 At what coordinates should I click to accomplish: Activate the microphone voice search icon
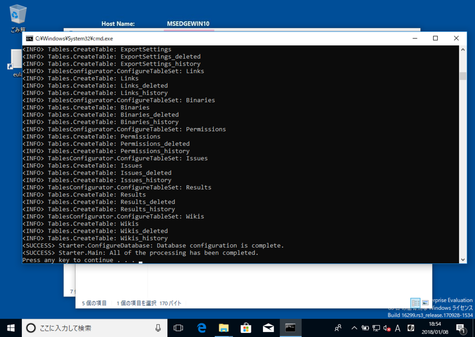[158, 328]
